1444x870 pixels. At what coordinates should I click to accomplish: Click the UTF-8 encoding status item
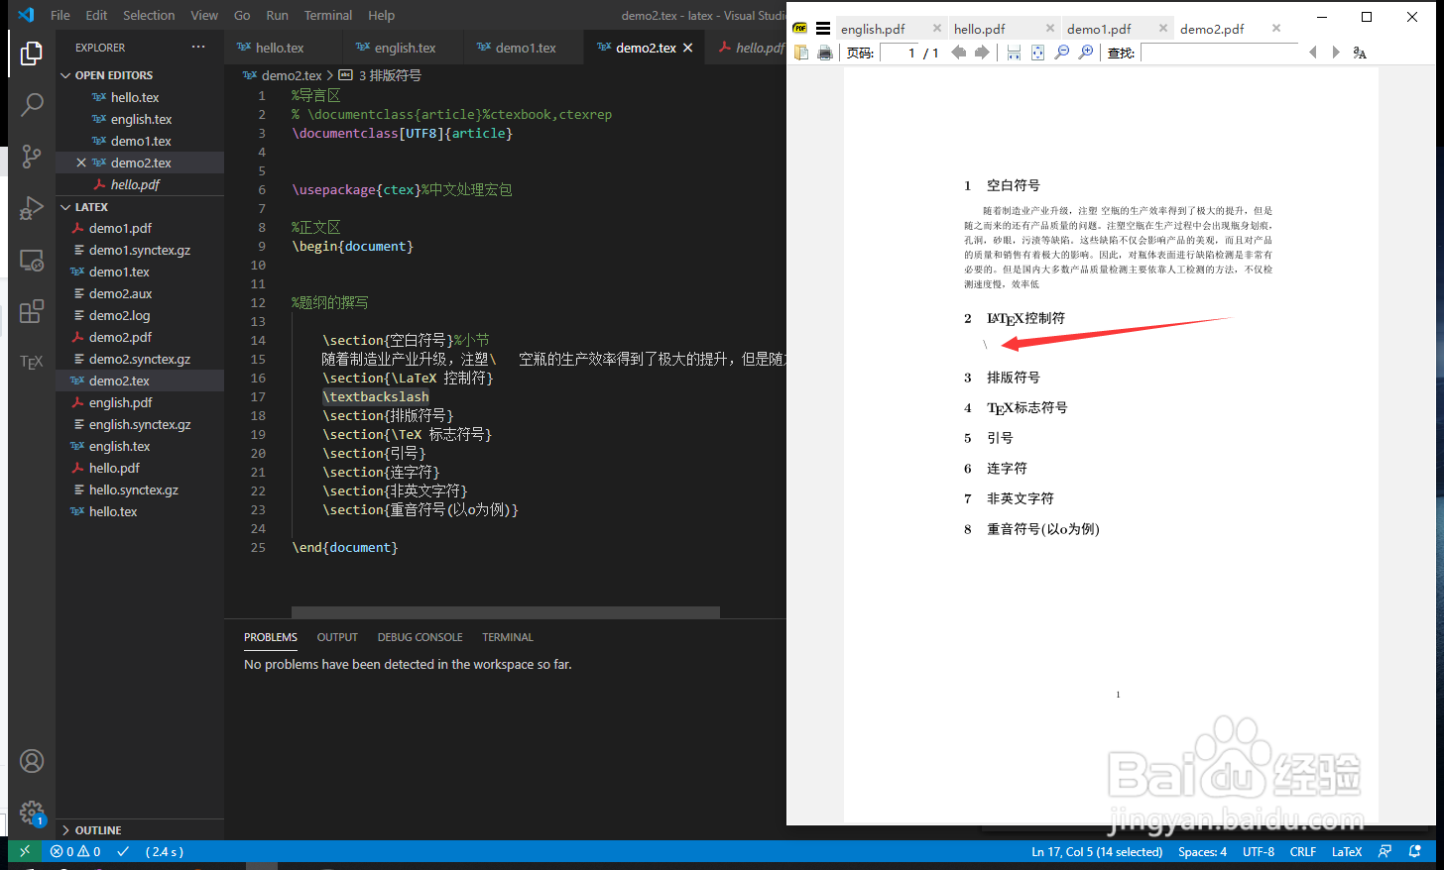coord(1259,851)
